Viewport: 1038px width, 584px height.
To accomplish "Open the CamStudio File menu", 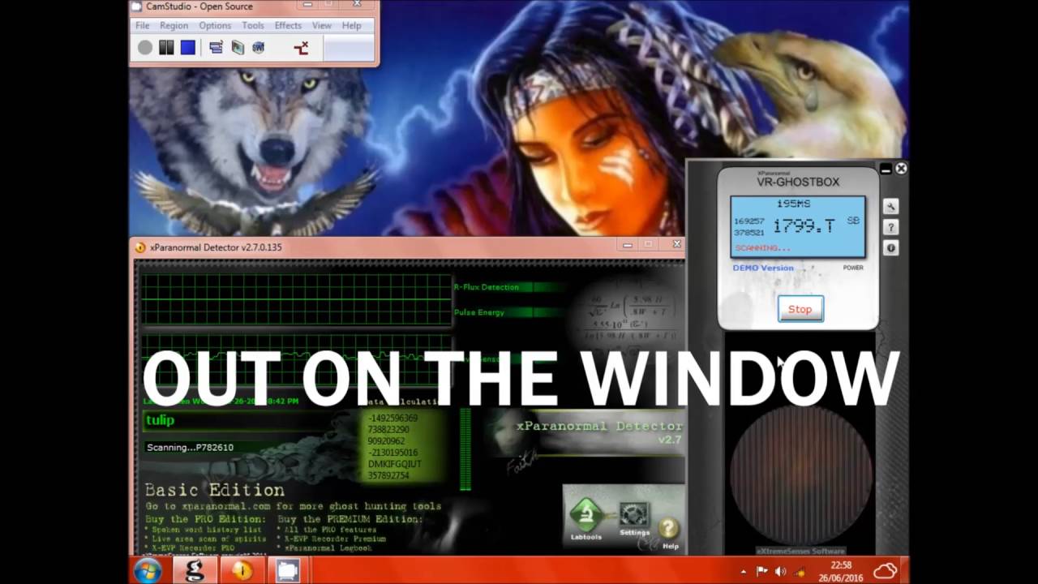I will pos(143,26).
